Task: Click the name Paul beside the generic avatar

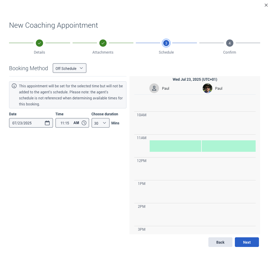Action: point(165,89)
